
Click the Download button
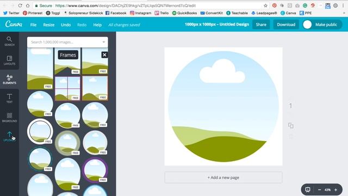click(286, 24)
